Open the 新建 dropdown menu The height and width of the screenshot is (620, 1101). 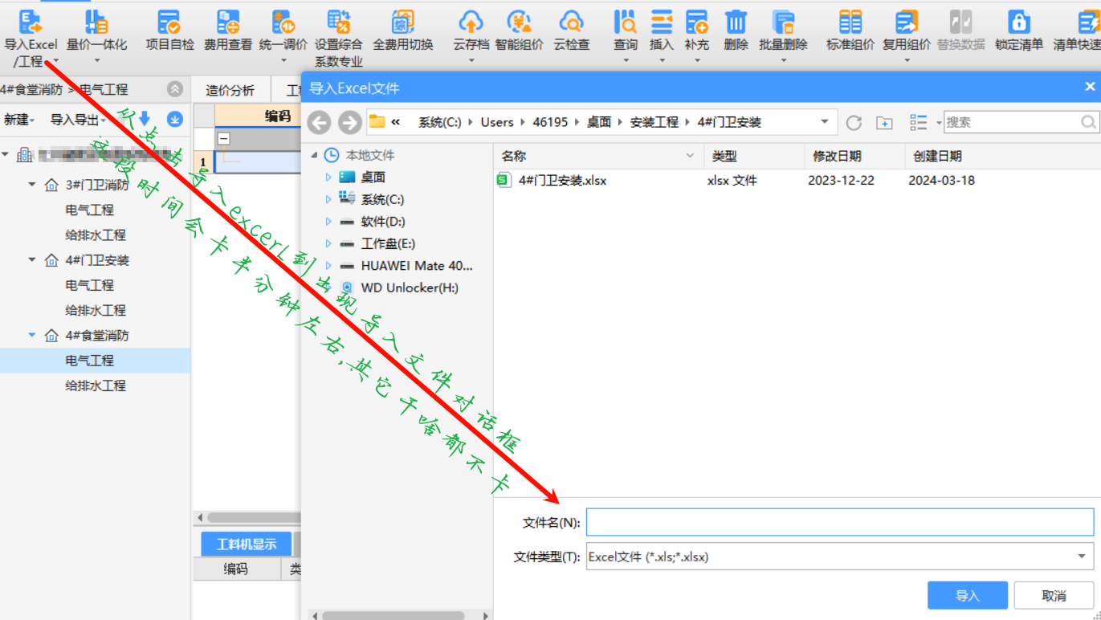click(19, 120)
